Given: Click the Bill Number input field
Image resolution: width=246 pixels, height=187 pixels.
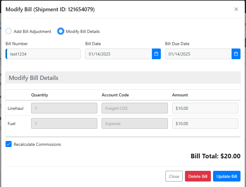Looking at the screenshot, I should (43, 54).
